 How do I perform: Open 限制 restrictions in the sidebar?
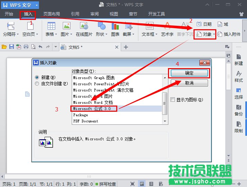pos(238,127)
